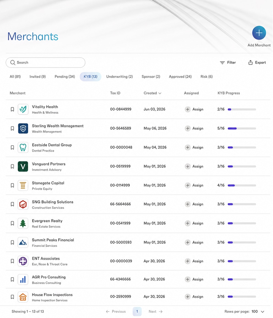Click the House Flow Inspections name
This screenshot has height=318, width=273.
(x=52, y=295)
